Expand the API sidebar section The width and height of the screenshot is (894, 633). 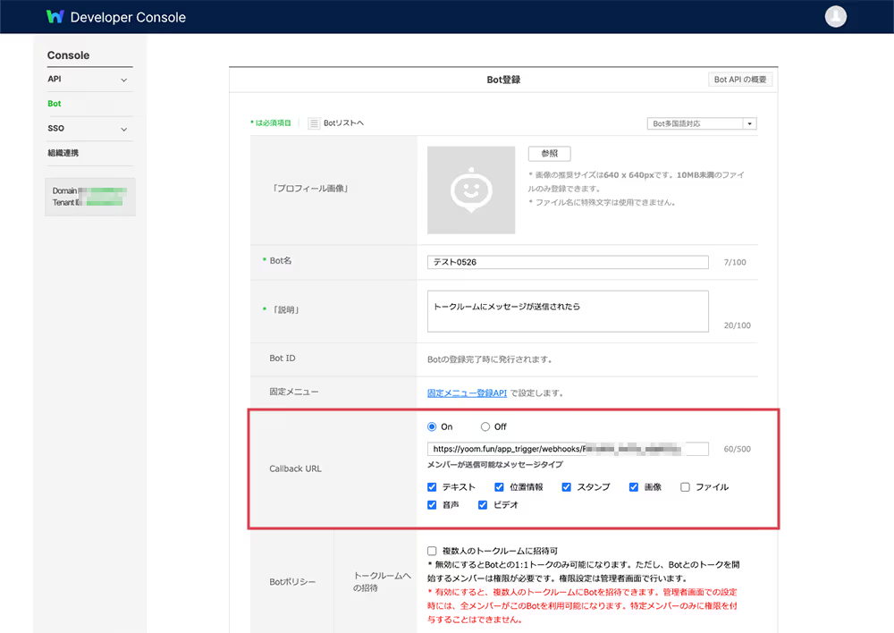click(x=123, y=80)
